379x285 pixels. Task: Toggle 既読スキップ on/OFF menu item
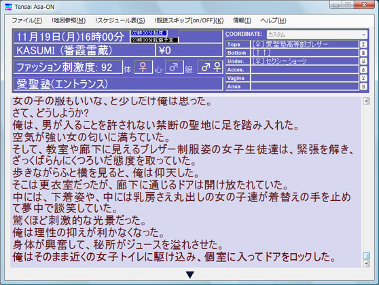[x=189, y=20]
